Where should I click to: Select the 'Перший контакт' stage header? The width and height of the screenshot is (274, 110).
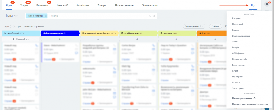[138, 33]
